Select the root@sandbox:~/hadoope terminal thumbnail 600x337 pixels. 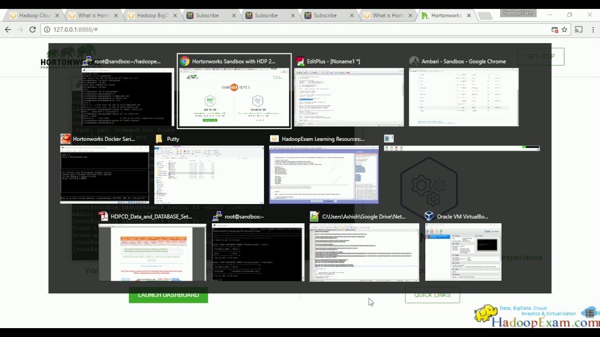[128, 97]
